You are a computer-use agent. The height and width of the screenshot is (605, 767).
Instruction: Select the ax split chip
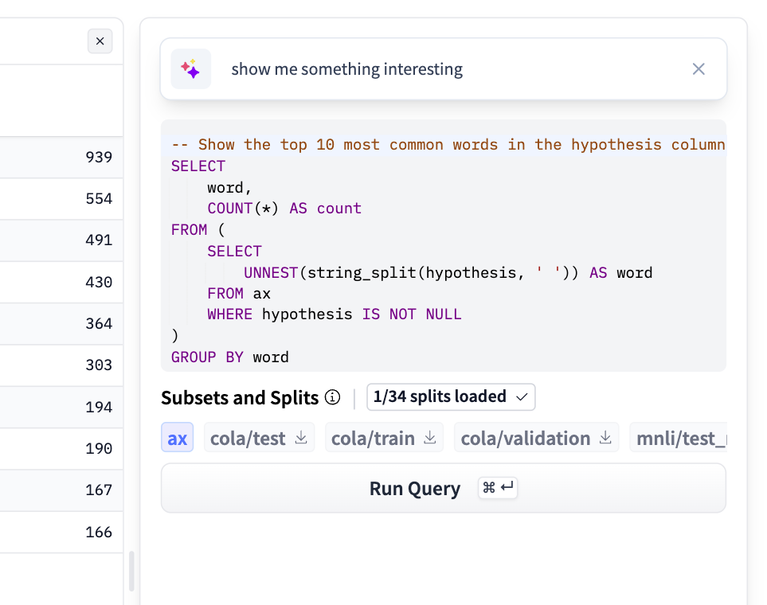click(x=177, y=438)
